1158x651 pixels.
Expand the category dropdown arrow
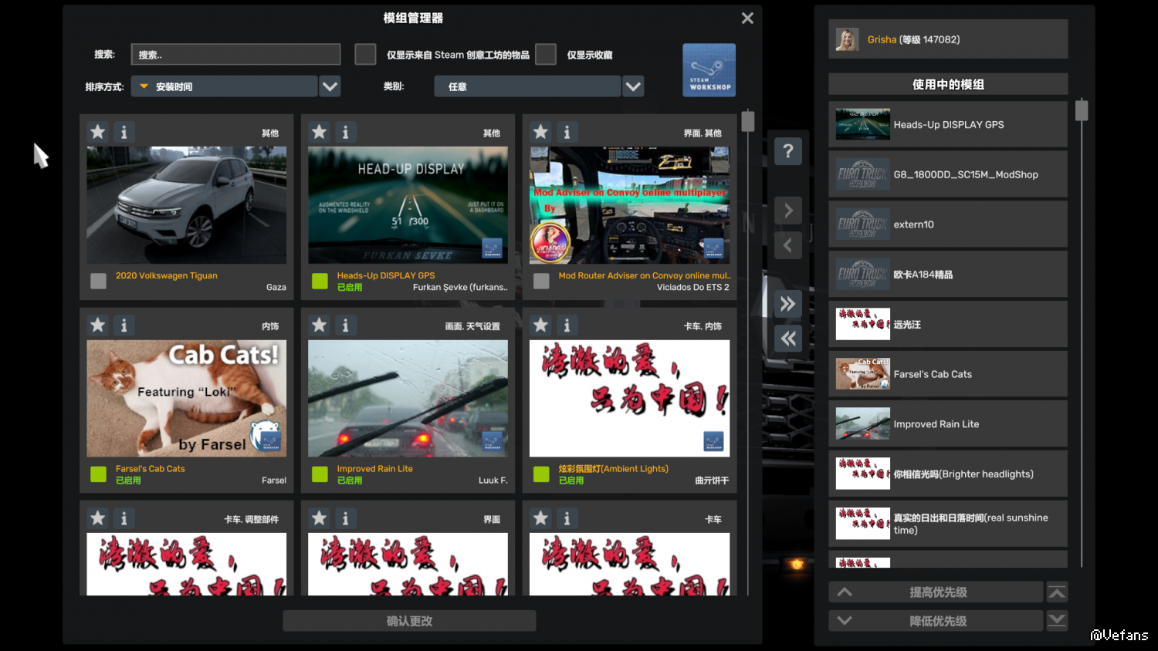[633, 86]
